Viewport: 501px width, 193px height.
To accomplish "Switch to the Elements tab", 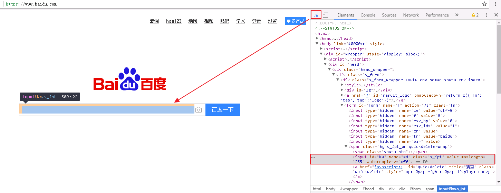I will 346,15.
